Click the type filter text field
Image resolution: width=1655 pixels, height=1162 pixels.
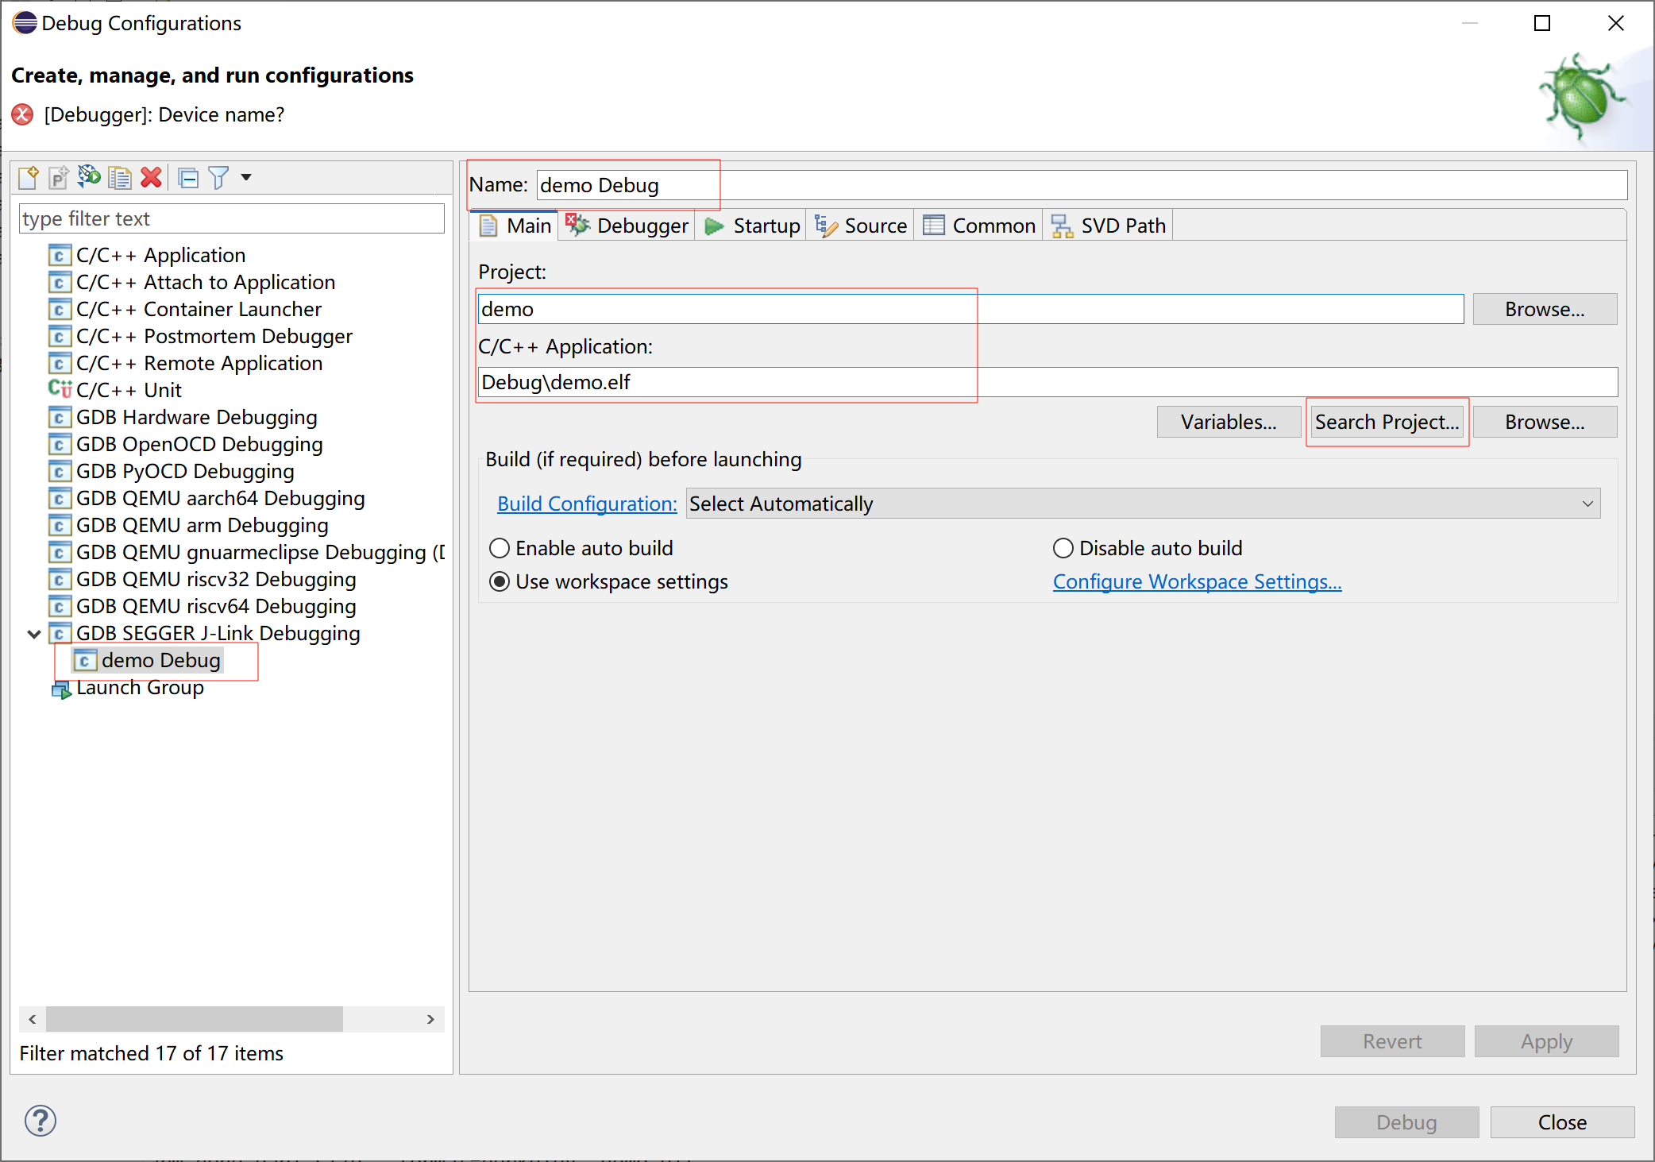click(230, 218)
